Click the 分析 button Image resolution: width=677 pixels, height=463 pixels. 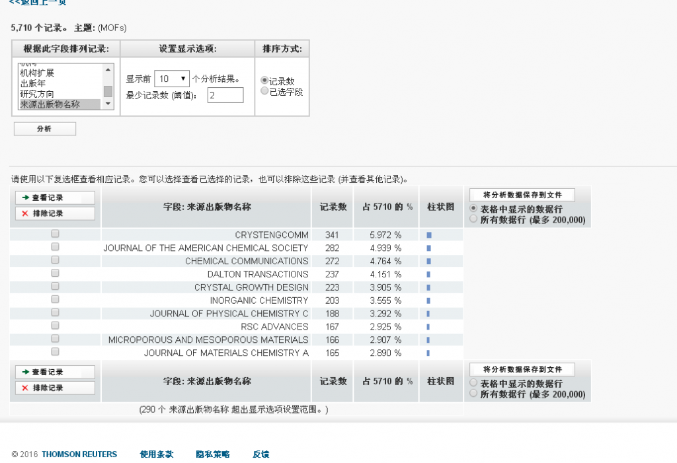click(x=44, y=129)
